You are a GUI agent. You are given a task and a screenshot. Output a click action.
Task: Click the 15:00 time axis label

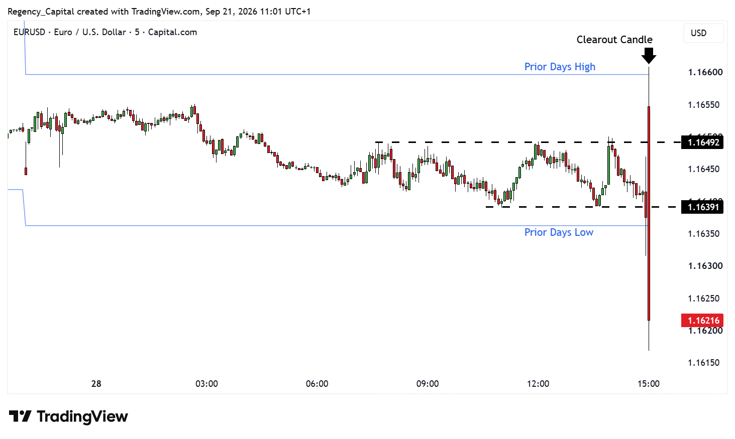[x=649, y=384]
